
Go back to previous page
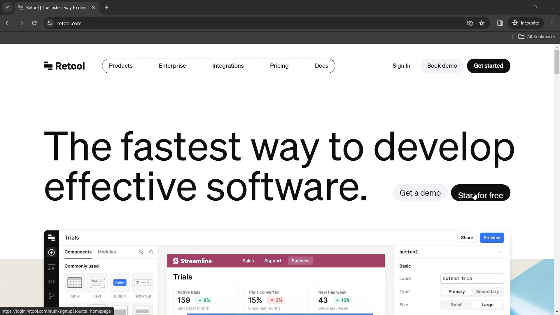(8, 23)
